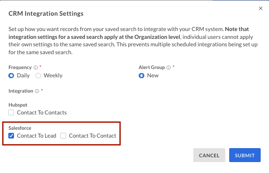This screenshot has height=173, width=269.
Task: Click the Frequency field label
Action: point(20,67)
